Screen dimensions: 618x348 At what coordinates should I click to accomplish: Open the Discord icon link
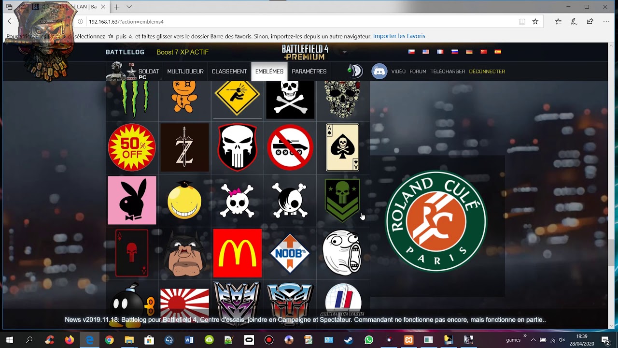(379, 72)
